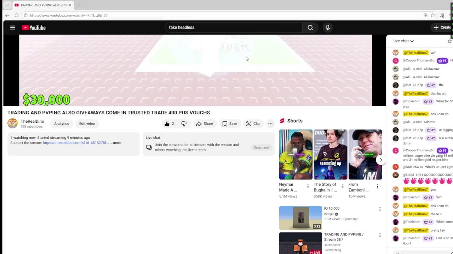This screenshot has width=453, height=254.
Task: Select the TRADING AND PVPING browser tab
Action: (43, 5)
